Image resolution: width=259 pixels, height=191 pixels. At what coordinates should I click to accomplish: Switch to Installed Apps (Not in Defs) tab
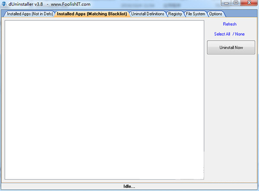pyautogui.click(x=28, y=14)
